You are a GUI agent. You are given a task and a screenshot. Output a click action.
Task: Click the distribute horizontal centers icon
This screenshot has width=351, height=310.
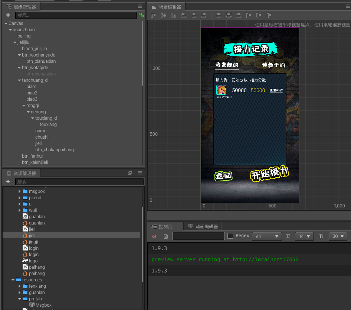click(x=259, y=15)
